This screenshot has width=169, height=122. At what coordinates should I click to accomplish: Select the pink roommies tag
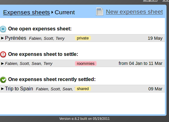(86, 64)
